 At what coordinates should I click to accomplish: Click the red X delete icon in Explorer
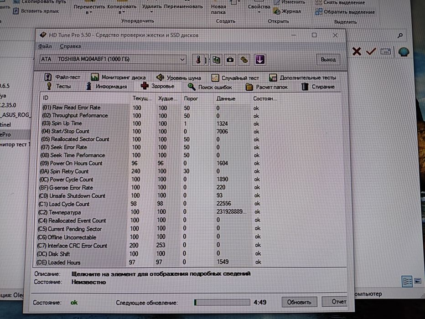point(357,51)
